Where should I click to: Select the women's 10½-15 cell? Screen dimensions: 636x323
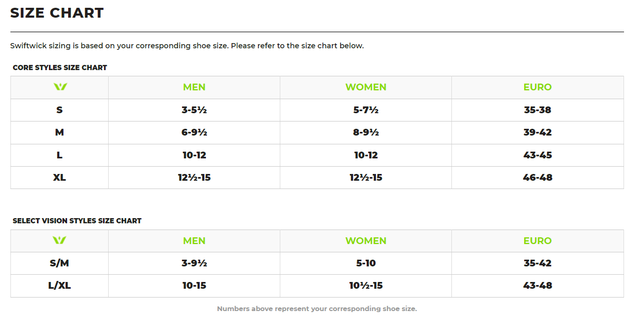point(366,286)
